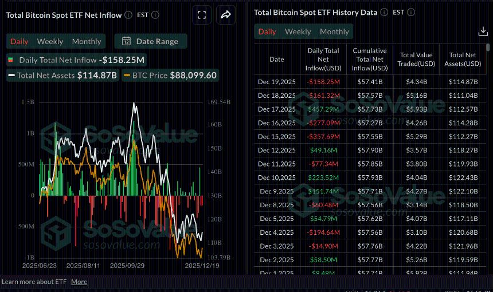Click the -$194.64M inflow cell
493x292 pixels.
323,232
